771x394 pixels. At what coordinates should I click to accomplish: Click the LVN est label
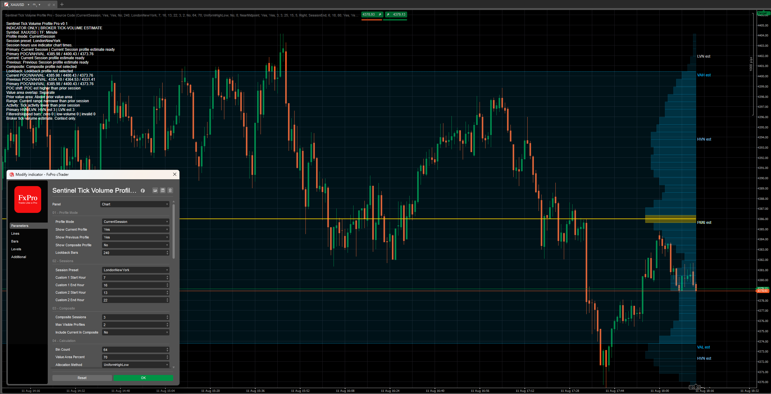point(704,56)
